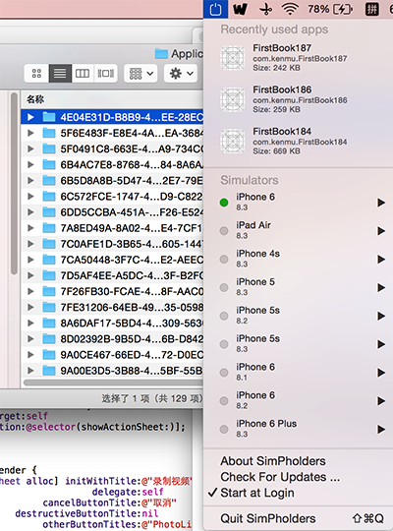The height and width of the screenshot is (531, 393).
Task: Select FirstBook186 in recently used apps
Action: 299,99
